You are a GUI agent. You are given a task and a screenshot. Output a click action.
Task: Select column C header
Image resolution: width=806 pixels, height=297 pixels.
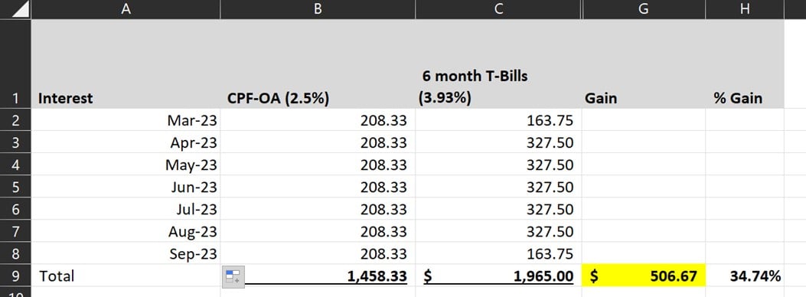(498, 9)
